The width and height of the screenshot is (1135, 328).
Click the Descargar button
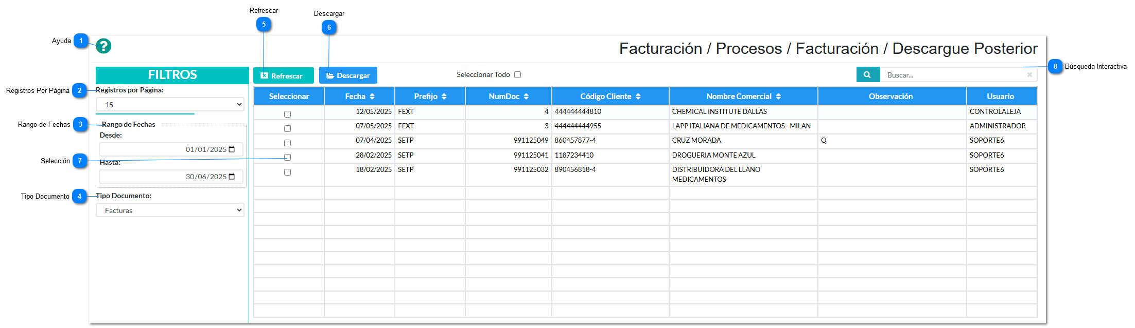coord(348,75)
